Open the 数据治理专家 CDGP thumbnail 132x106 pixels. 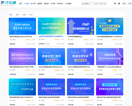pos(80,57)
